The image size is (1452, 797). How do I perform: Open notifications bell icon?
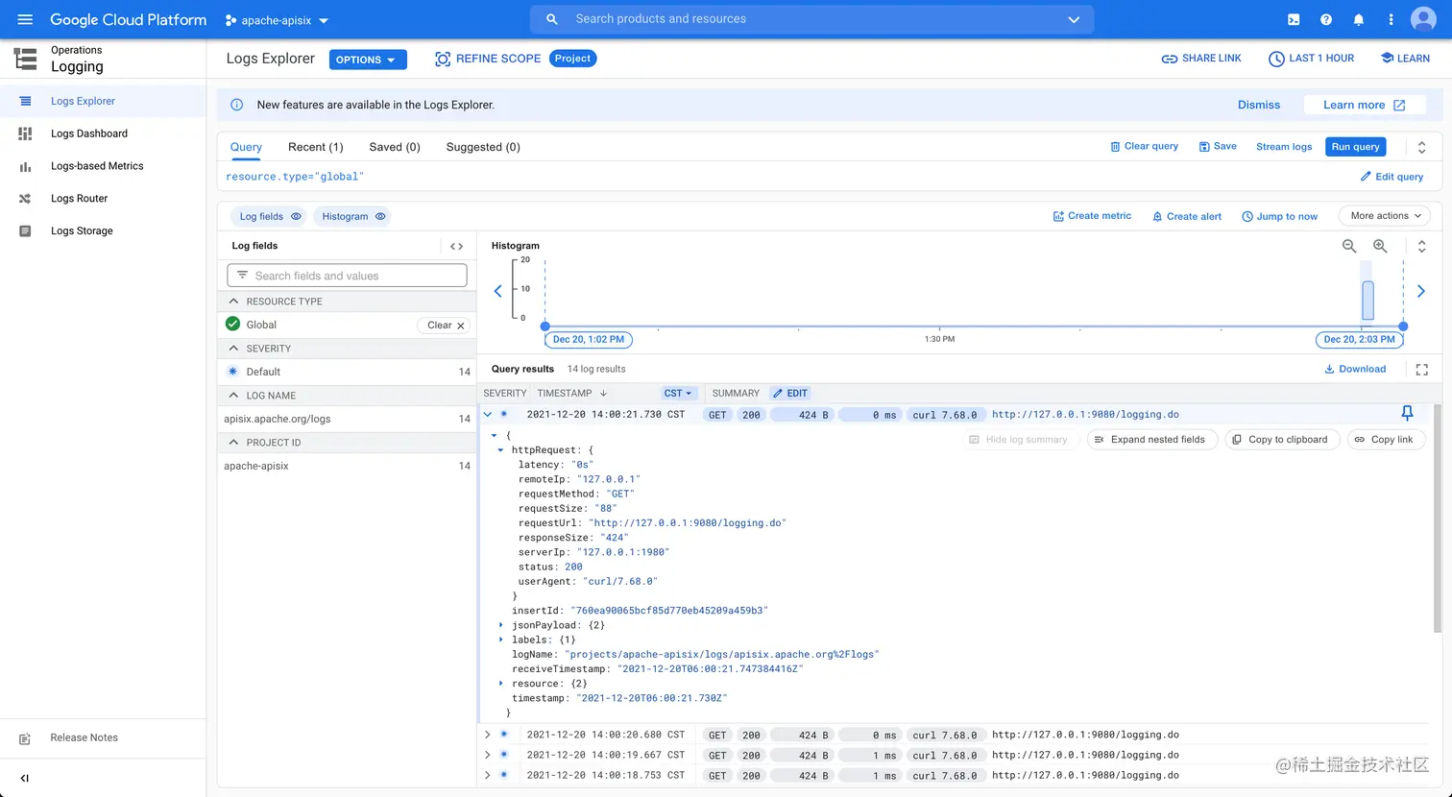[x=1358, y=19]
